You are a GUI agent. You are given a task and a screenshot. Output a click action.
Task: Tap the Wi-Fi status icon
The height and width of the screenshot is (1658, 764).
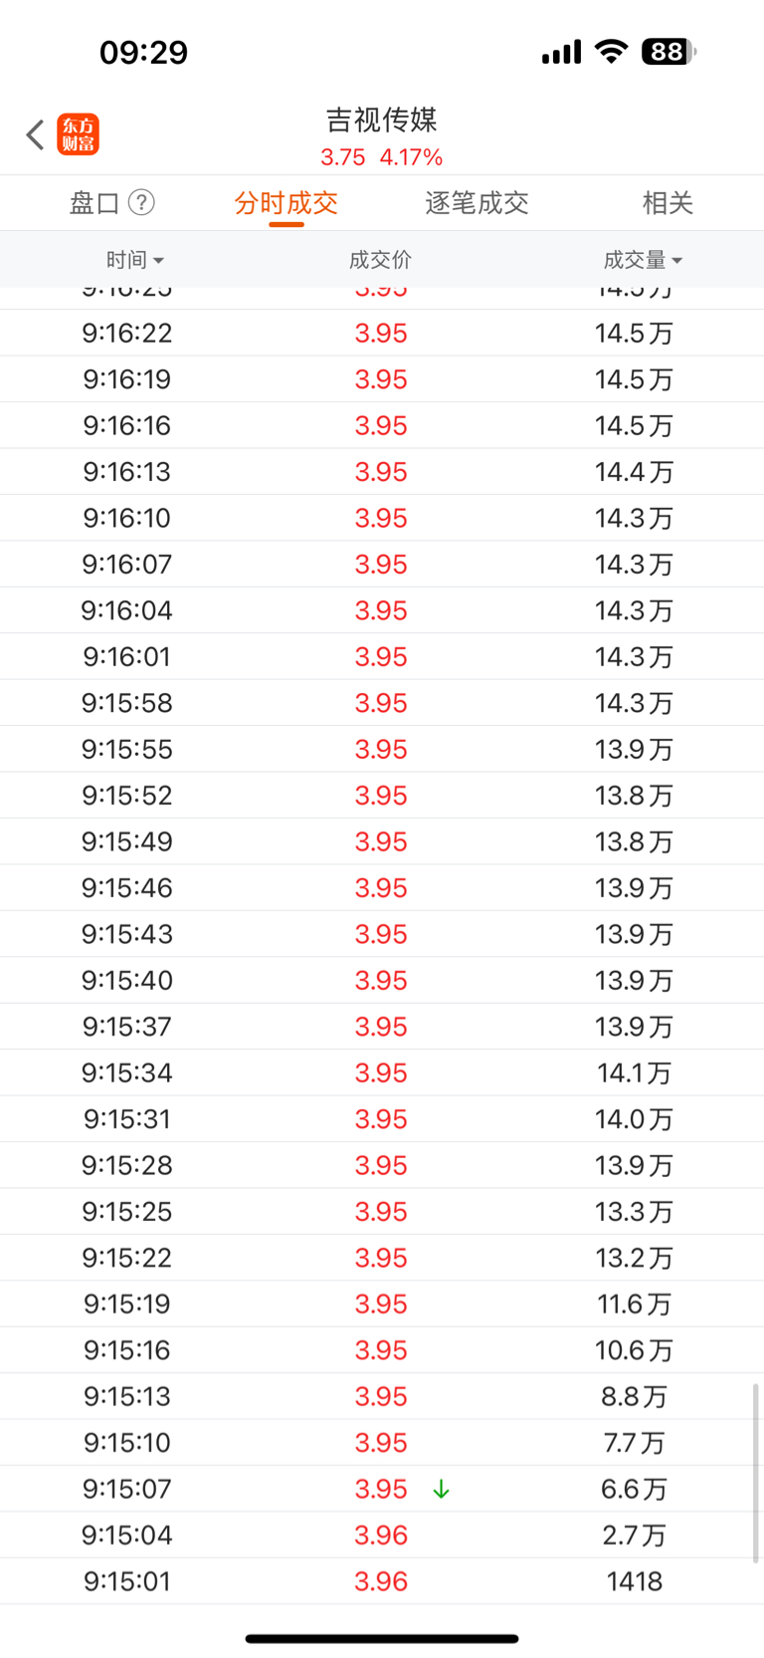tap(611, 52)
